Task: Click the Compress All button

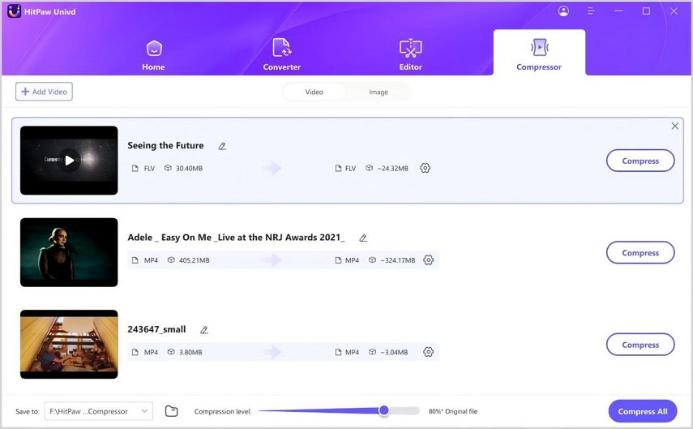Action: (x=643, y=411)
